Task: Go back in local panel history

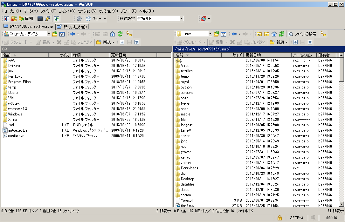Action: [72, 34]
